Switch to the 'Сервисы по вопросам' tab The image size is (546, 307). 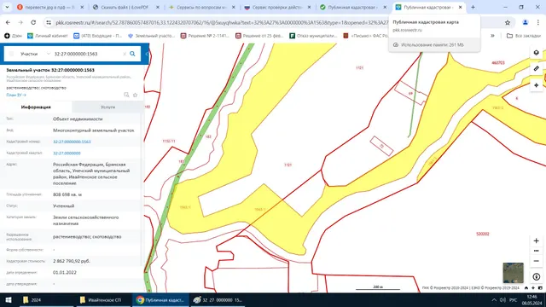tap(202, 7)
